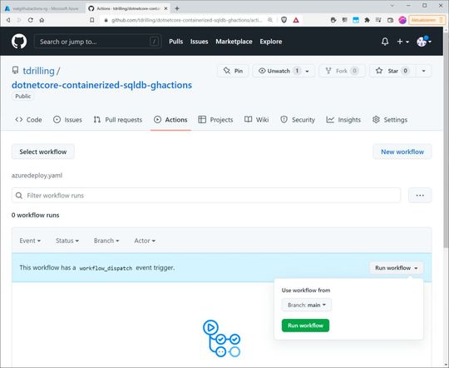Switch to the Security tab
The image size is (449, 368).
pyautogui.click(x=298, y=120)
